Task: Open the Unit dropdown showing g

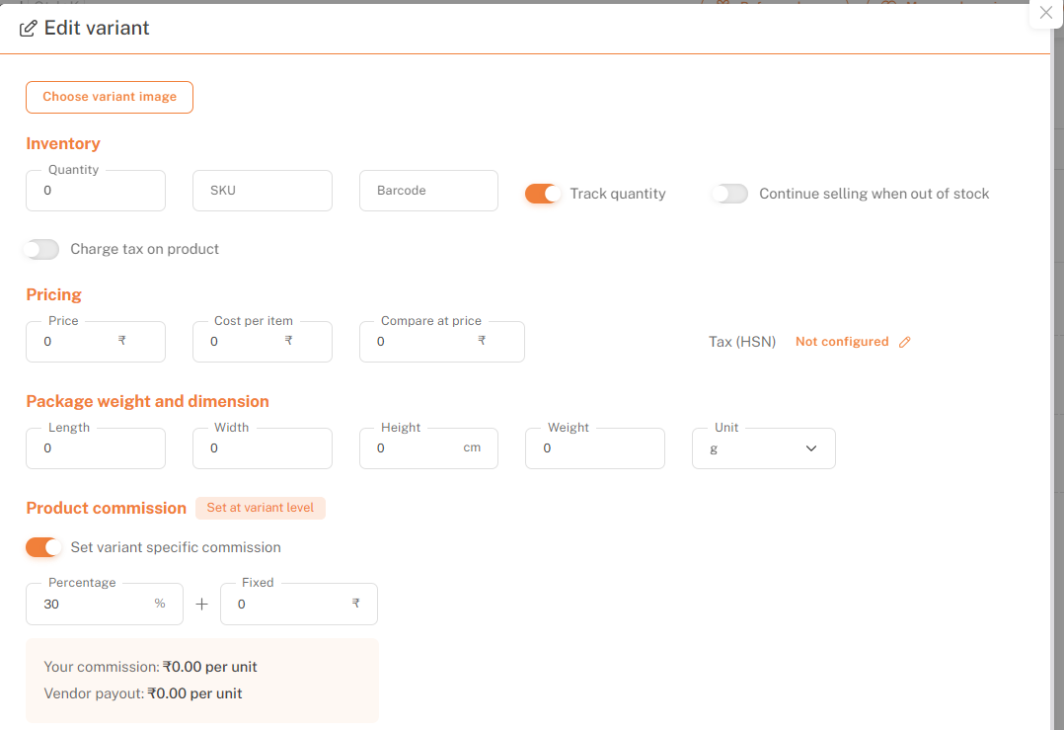Action: [763, 448]
